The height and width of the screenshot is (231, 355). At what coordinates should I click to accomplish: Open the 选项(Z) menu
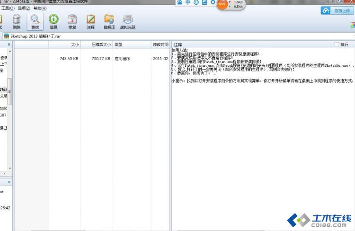click(x=24, y=8)
